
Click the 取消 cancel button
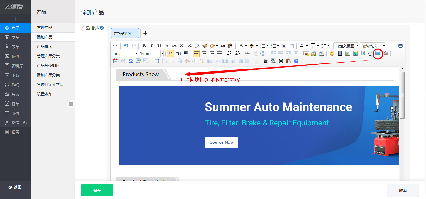(403, 190)
